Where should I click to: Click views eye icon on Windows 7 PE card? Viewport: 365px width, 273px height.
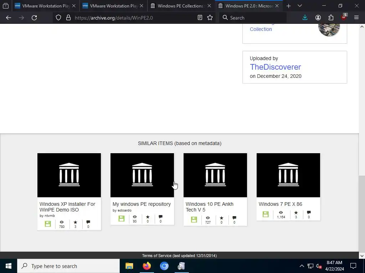pos(281,213)
